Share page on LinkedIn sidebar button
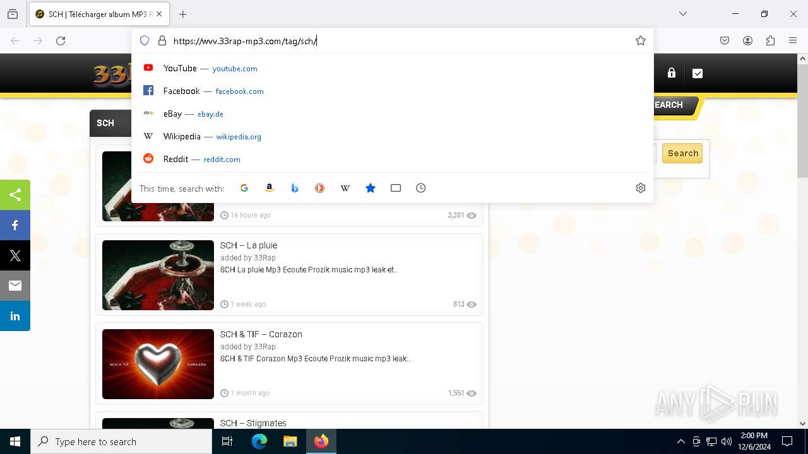The image size is (808, 454). pos(15,316)
